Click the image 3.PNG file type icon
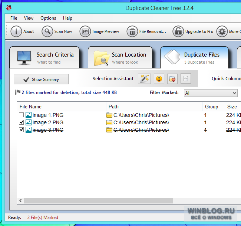Viewport: 241px width, 226px height. pyautogui.click(x=29, y=130)
